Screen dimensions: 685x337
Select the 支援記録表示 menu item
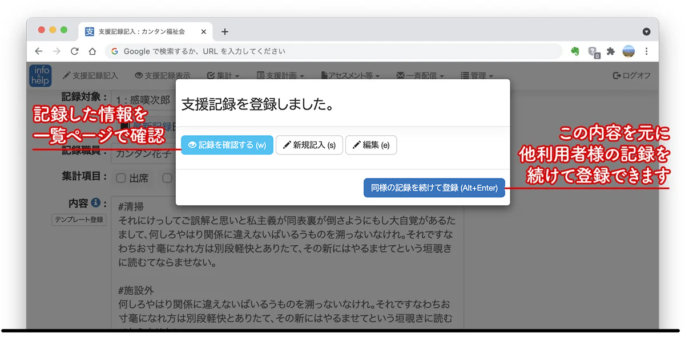click(163, 75)
